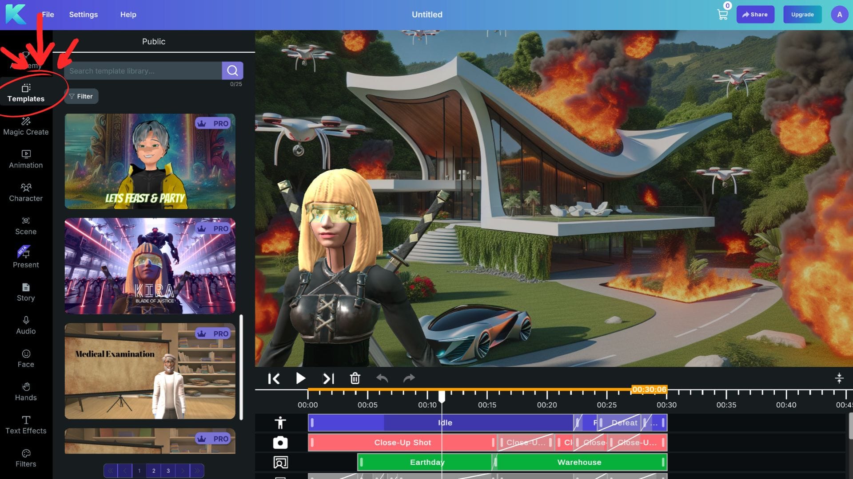Open the Settings menu item
Viewport: 853px width, 479px height.
click(83, 15)
